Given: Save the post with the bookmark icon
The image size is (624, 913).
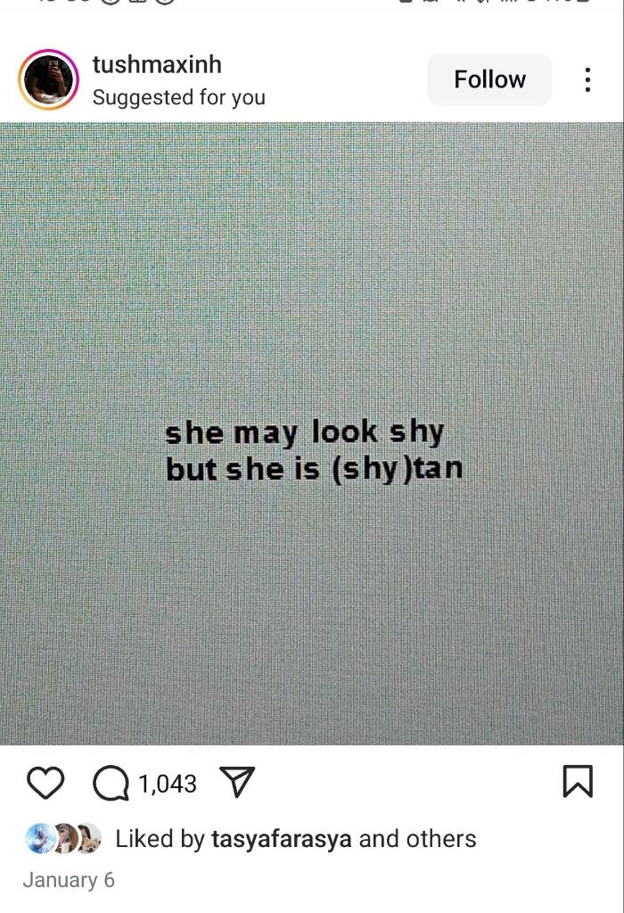Looking at the screenshot, I should 578,781.
